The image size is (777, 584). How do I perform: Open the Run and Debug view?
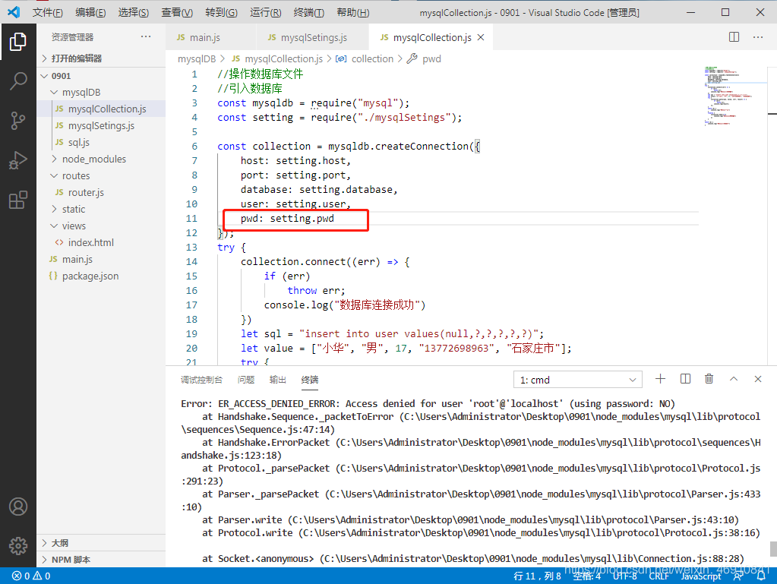(18, 160)
